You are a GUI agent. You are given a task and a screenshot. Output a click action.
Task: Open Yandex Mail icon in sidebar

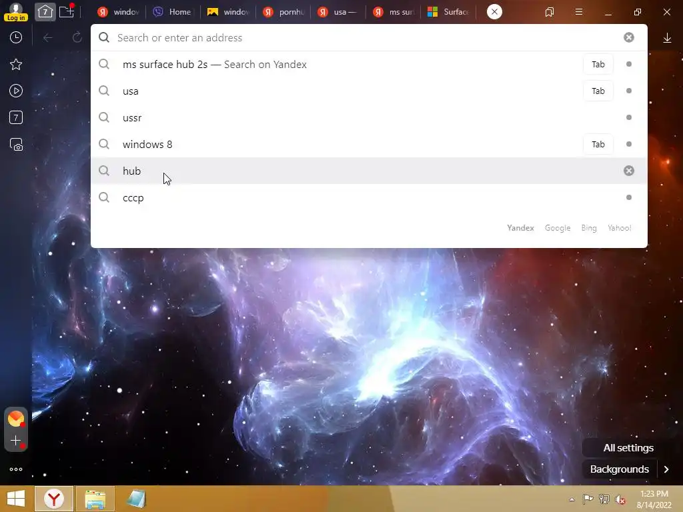(x=16, y=419)
